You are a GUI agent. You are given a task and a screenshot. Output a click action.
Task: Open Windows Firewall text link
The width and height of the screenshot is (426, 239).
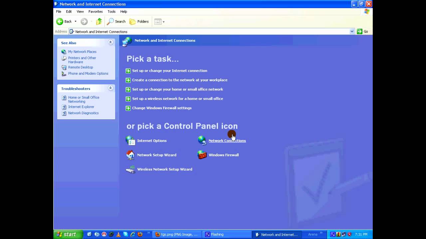[x=224, y=155]
